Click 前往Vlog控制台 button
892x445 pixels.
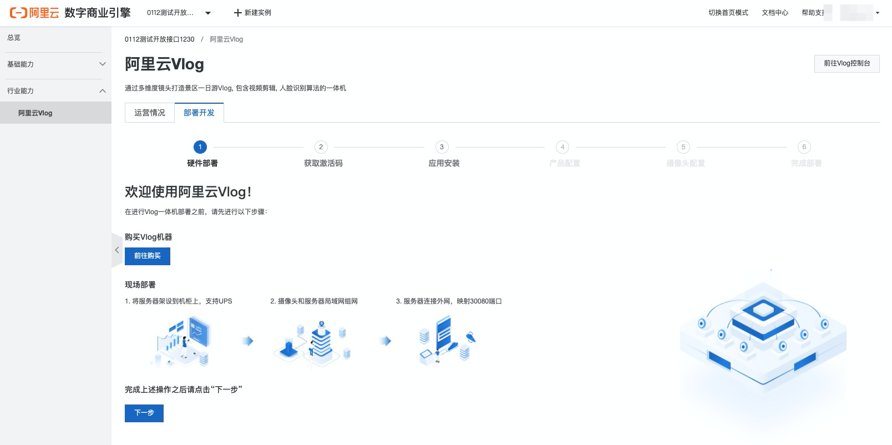(847, 63)
